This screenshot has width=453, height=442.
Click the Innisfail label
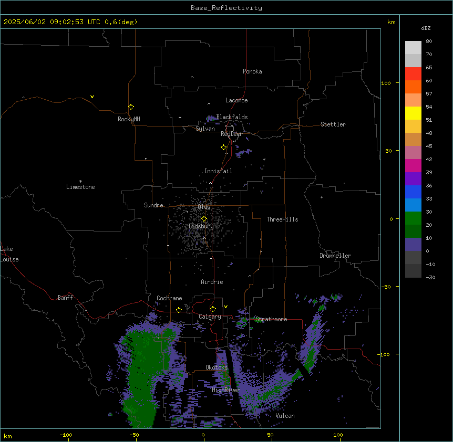click(x=218, y=171)
